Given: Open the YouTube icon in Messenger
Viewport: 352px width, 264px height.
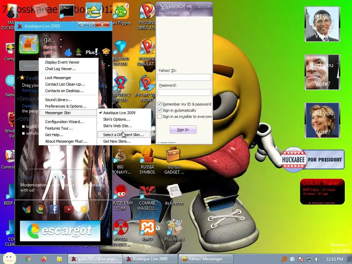Looking at the screenshot, I should [69, 209].
